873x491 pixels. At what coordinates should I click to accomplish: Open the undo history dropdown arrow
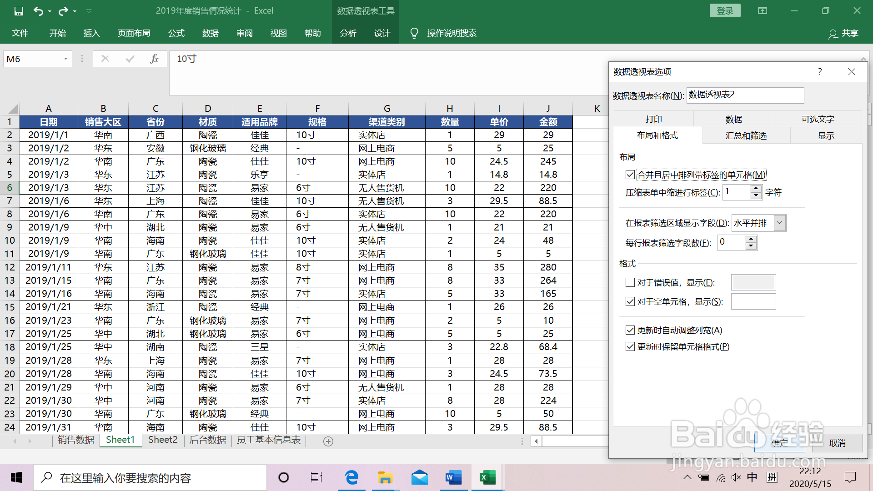tap(50, 11)
